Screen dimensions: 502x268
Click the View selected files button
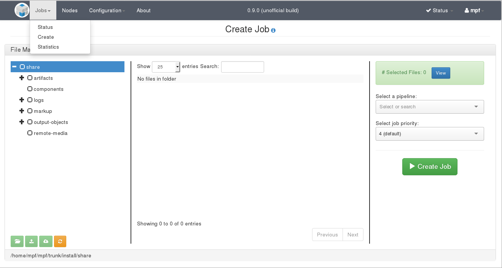(x=441, y=73)
